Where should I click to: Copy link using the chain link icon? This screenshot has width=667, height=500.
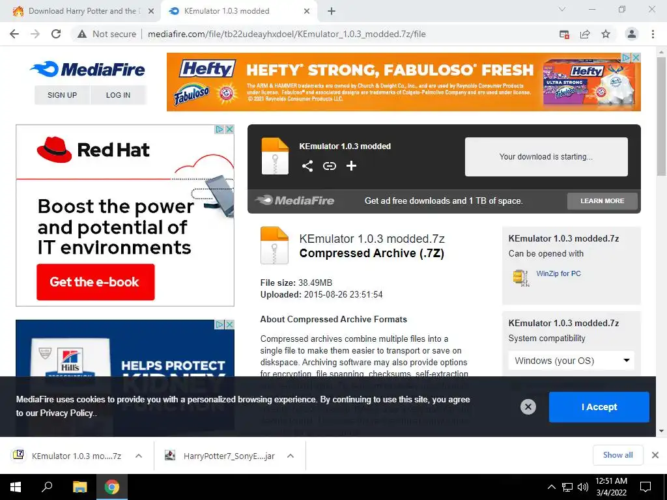[x=329, y=166]
